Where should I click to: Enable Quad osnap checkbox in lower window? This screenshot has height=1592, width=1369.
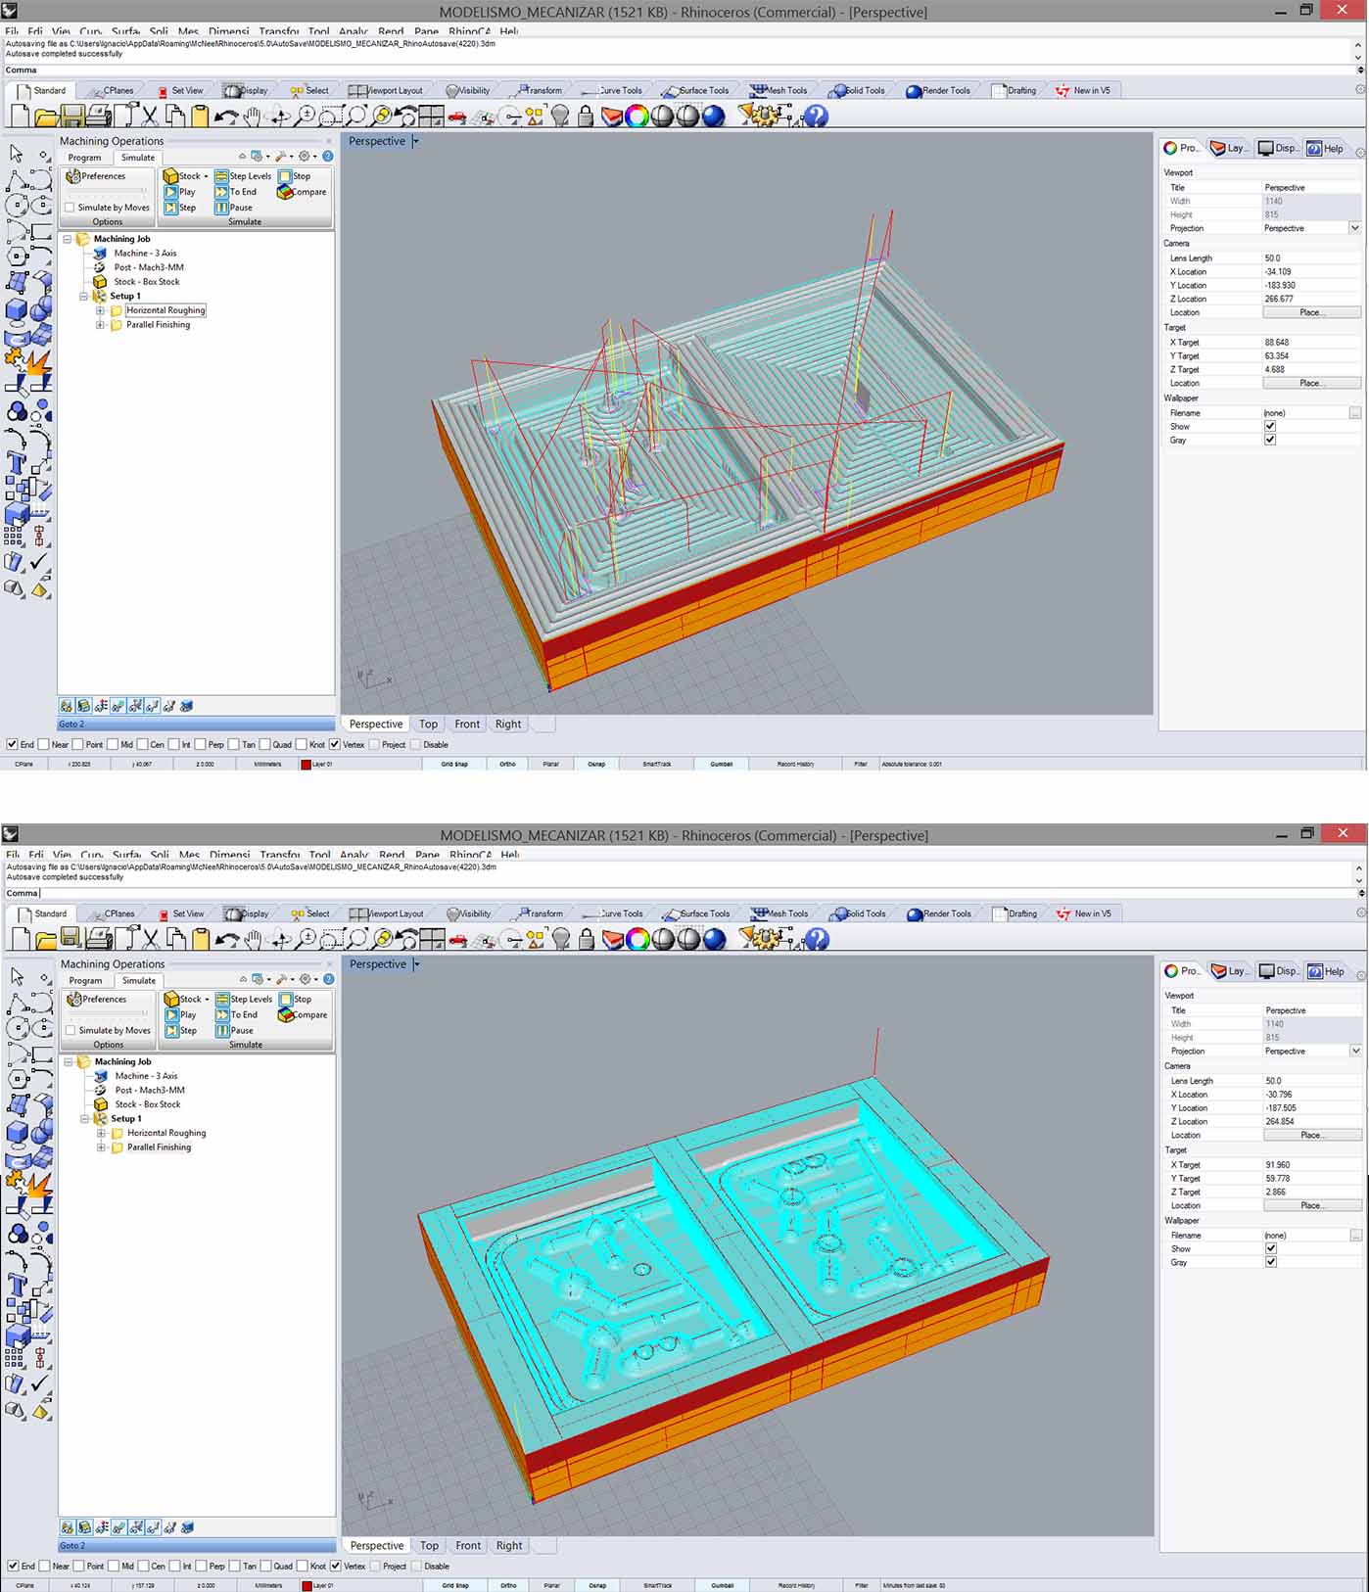click(x=265, y=1566)
